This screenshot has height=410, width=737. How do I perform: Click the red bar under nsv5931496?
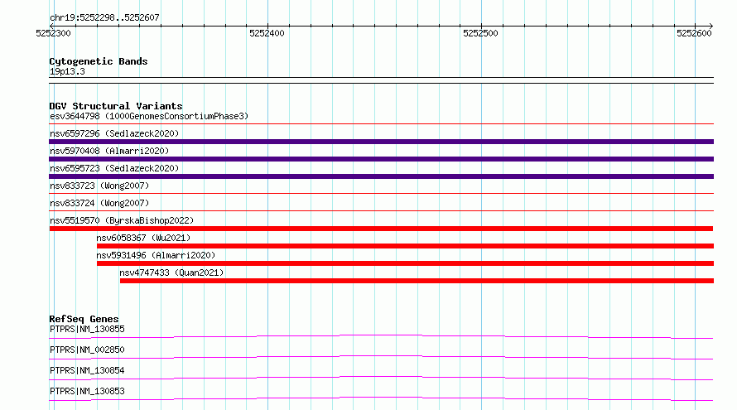[x=405, y=263]
